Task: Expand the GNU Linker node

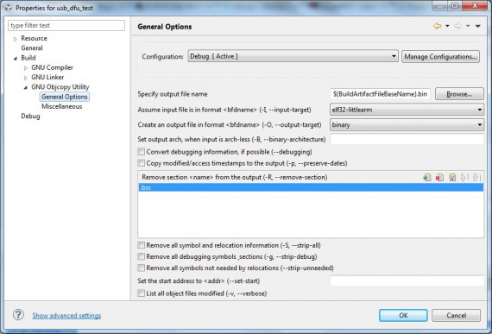Action: [x=26, y=78]
